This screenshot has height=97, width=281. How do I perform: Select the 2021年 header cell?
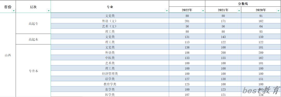(x=223, y=10)
